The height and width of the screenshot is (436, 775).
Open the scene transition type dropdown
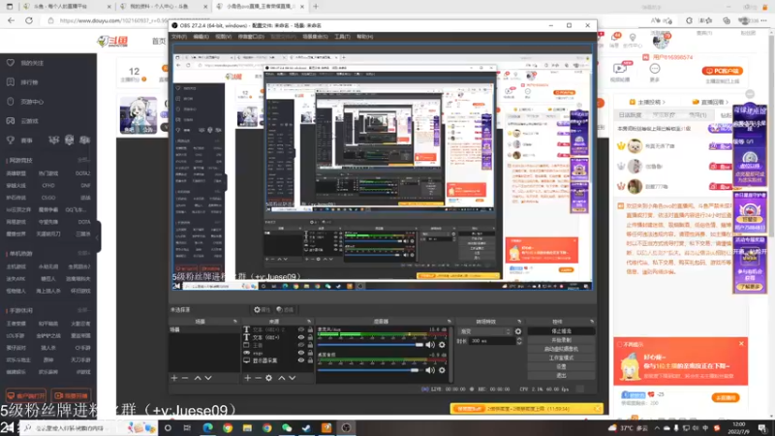tap(485, 331)
